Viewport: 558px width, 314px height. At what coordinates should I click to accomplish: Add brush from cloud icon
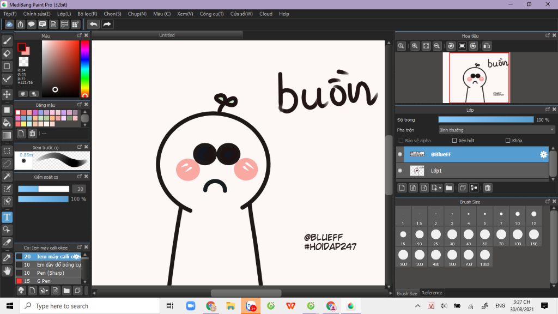click(x=21, y=291)
